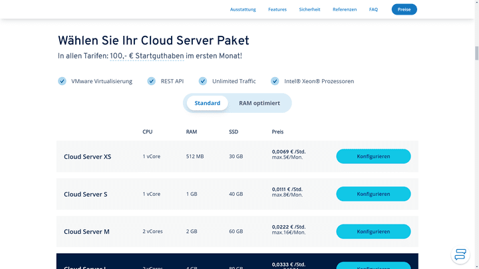Configure the Cloud Server L package
Viewport: 479px width, 269px height.
tap(373, 266)
